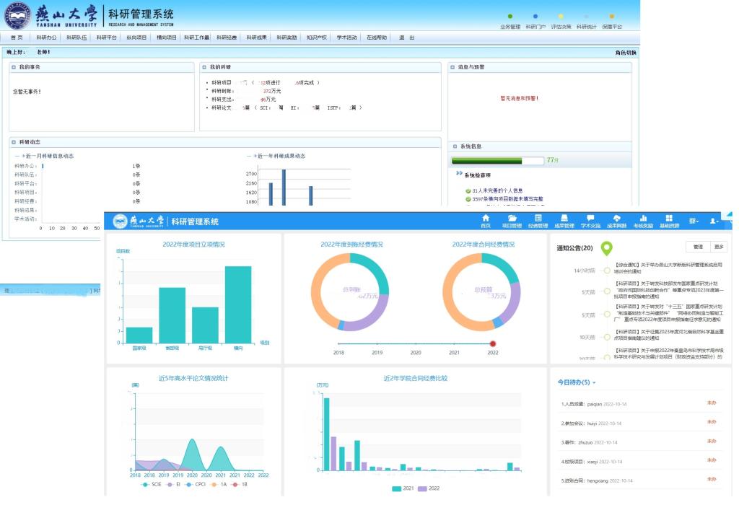Open 知识产权 menu in top menu bar
The image size is (739, 505).
click(x=316, y=38)
